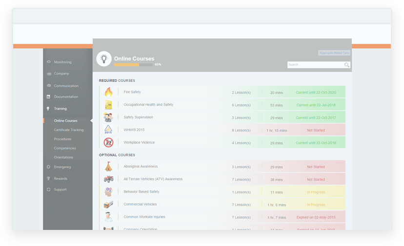Screen dimensions: 404x246
Task: Click the Fire Safety flame icon
Action: coord(108,92)
